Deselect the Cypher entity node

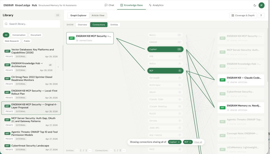click(165, 49)
